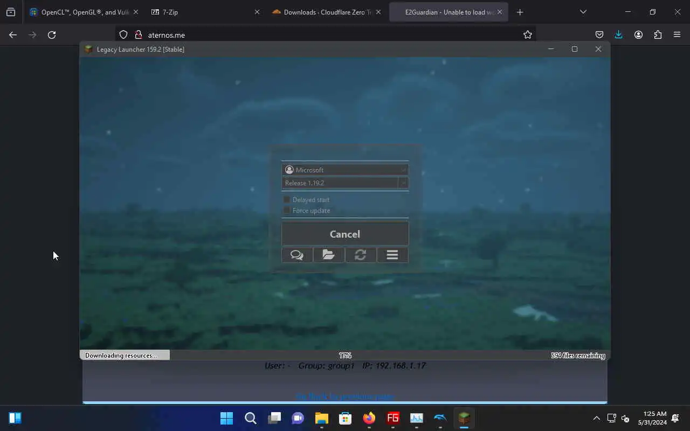This screenshot has height=431, width=690.
Task: Go back in the browser
Action: point(13,34)
